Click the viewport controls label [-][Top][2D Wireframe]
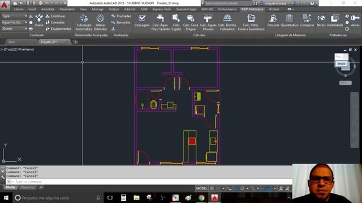This screenshot has width=362, height=203. 18,49
